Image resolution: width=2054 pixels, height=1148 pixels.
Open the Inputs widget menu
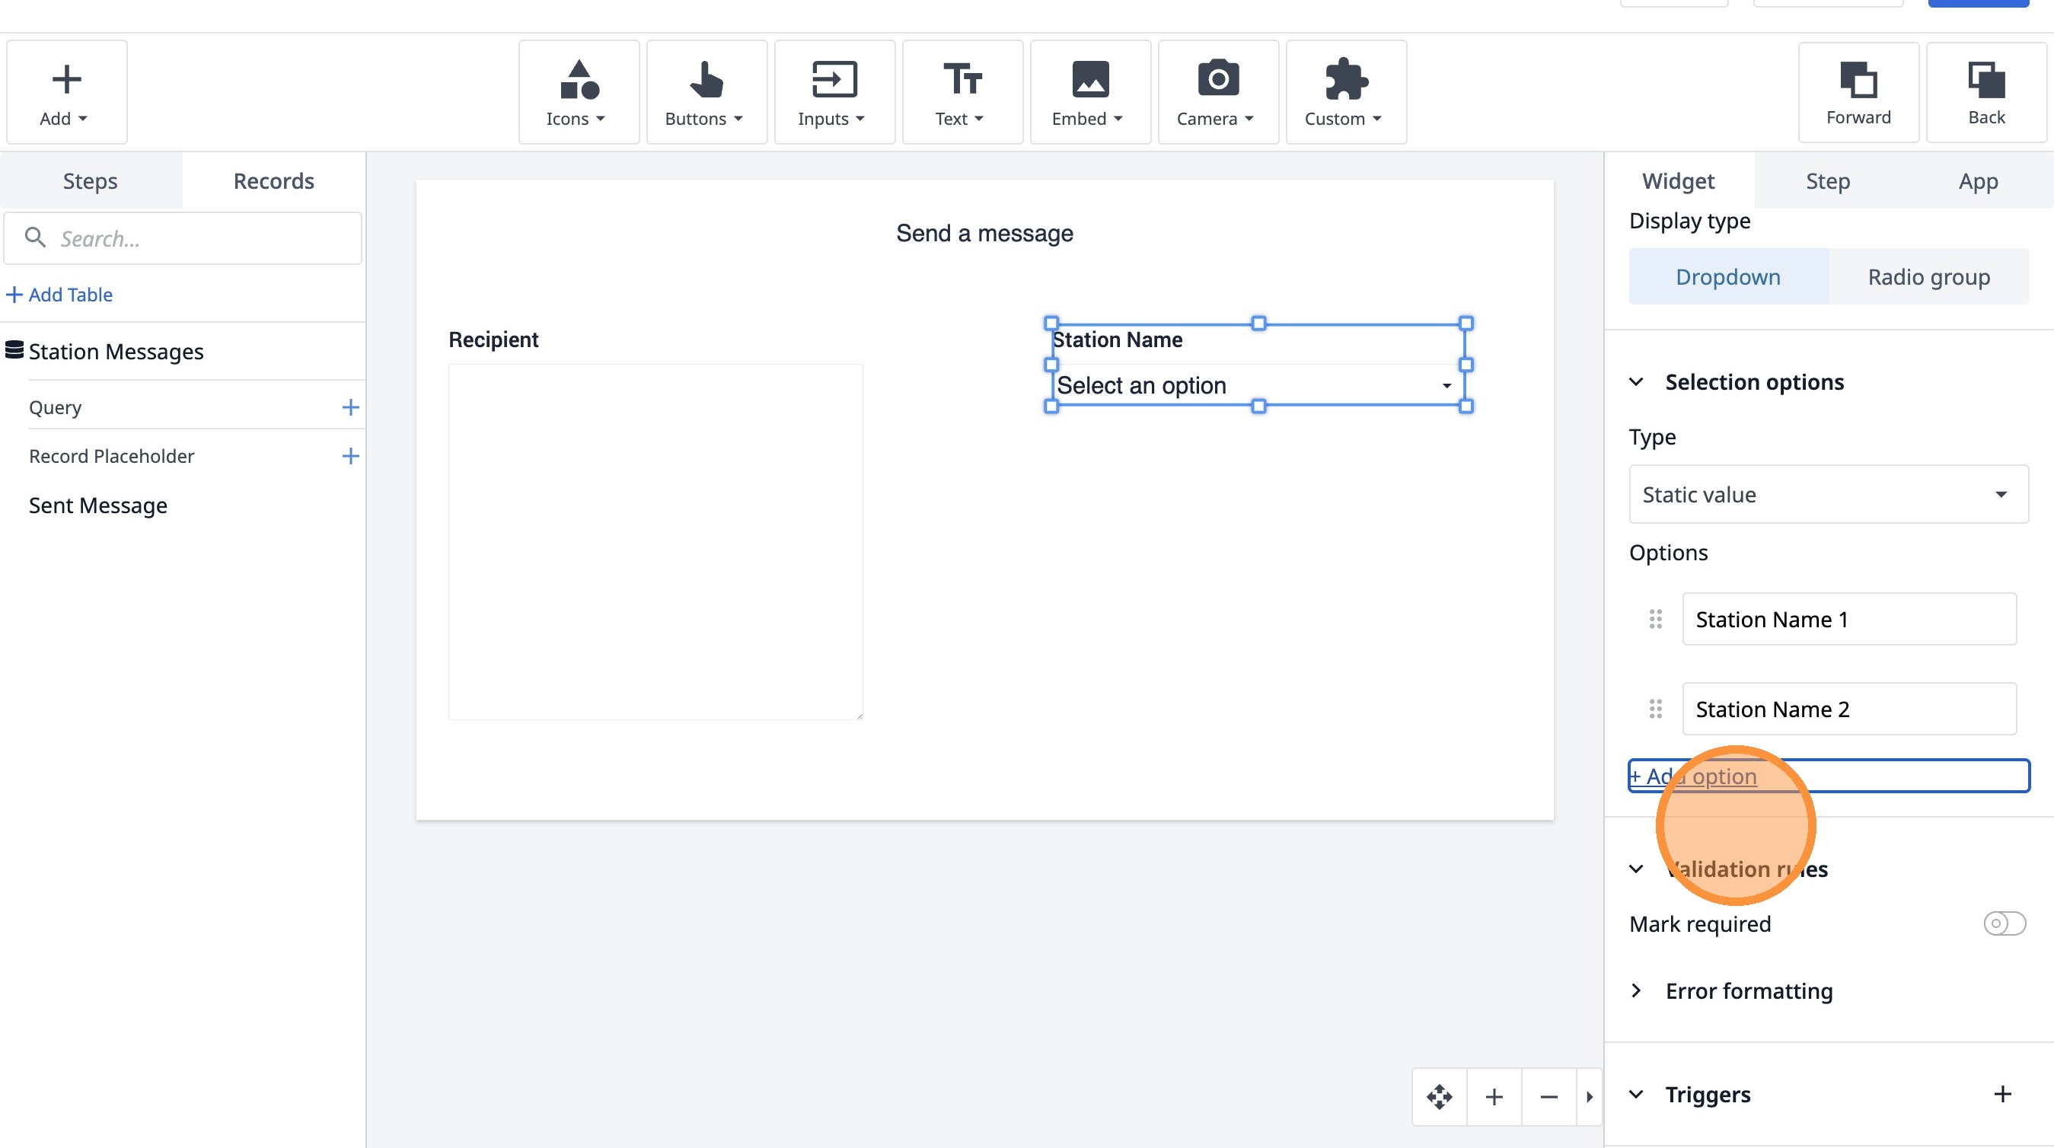pos(833,92)
